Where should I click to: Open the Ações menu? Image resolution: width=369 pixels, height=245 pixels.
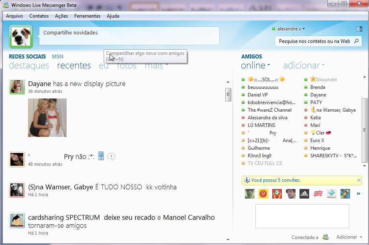click(61, 16)
